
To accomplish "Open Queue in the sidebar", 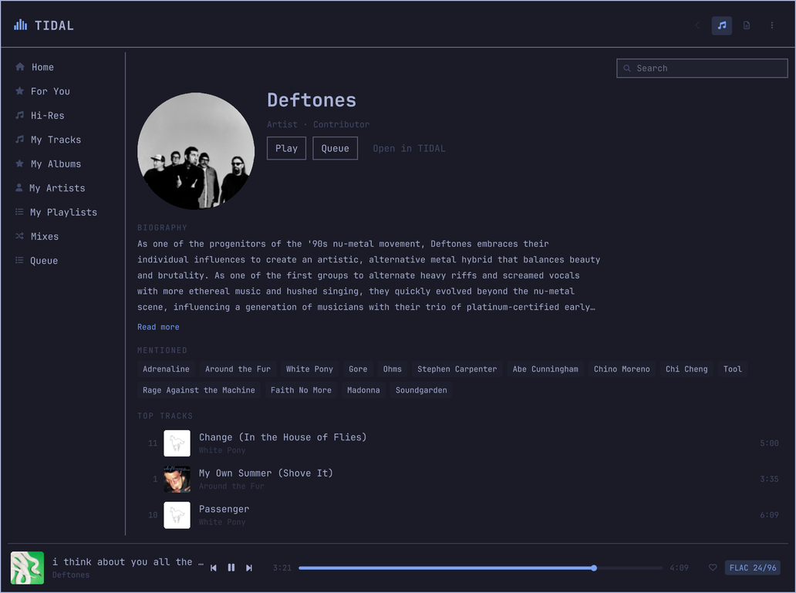I will (x=44, y=261).
